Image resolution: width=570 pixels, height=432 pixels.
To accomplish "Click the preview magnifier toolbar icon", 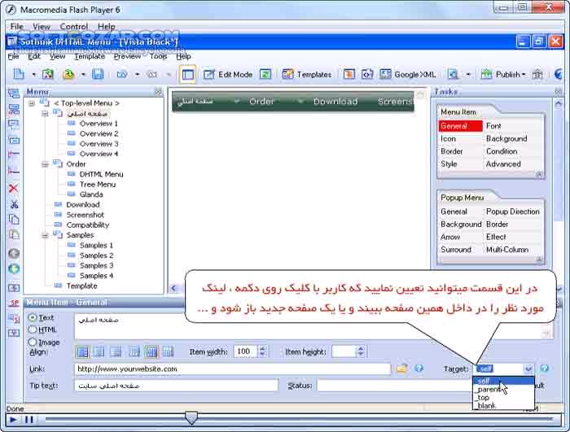I will (x=453, y=75).
